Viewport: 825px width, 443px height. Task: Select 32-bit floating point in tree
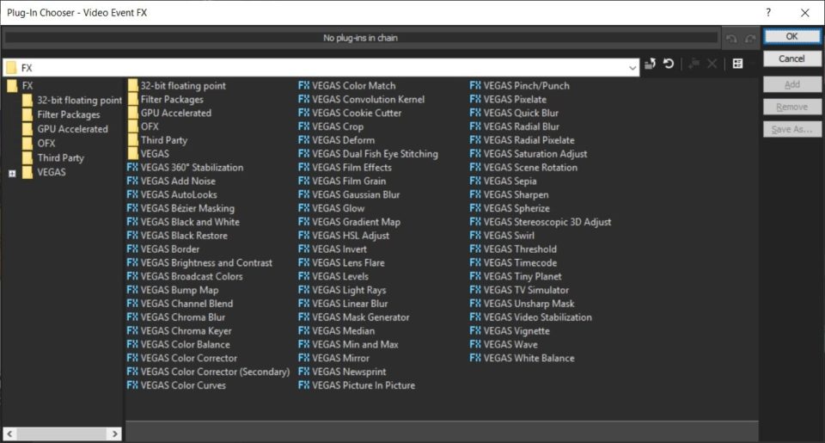click(72, 100)
